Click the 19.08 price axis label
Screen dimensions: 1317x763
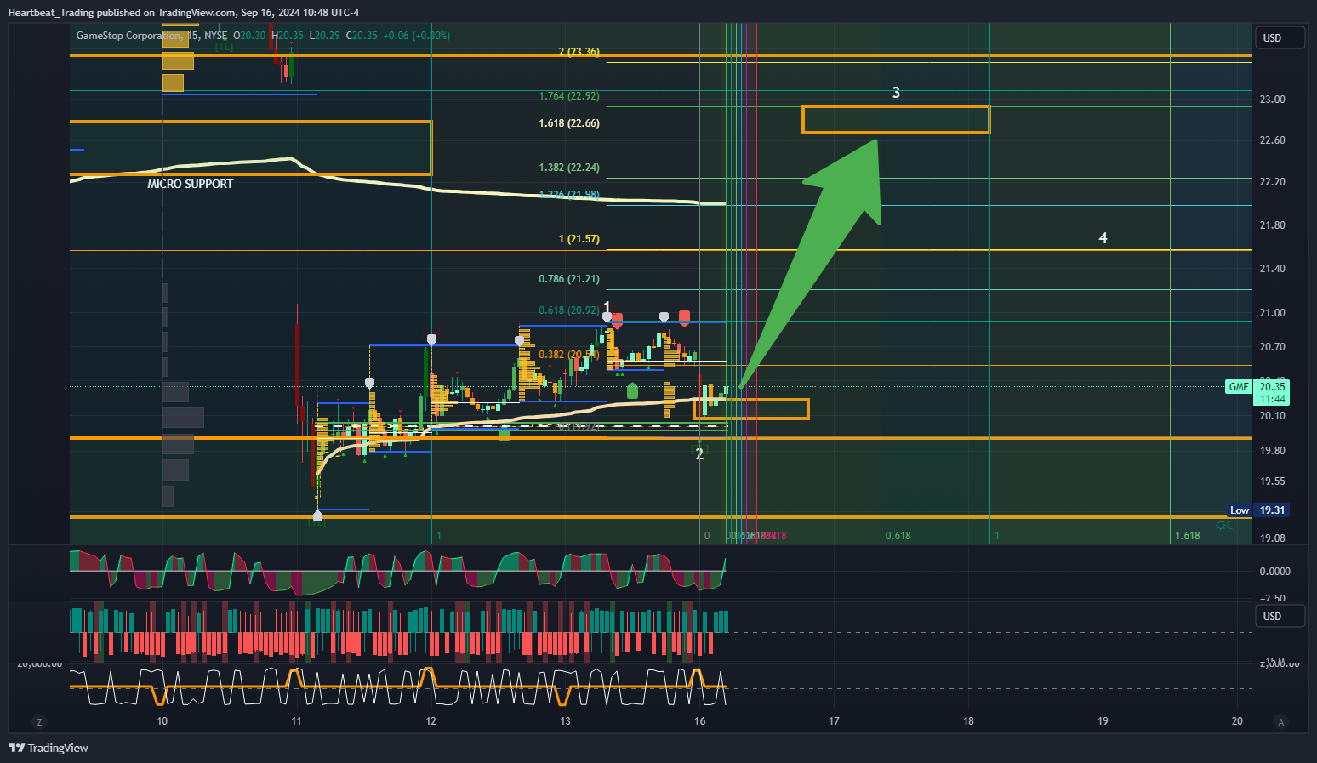(1272, 538)
